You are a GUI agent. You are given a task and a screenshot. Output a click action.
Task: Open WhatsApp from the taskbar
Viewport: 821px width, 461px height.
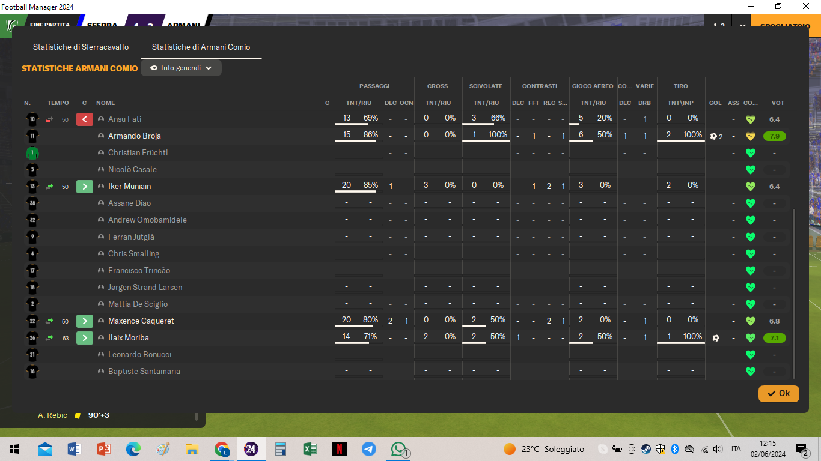coord(398,449)
